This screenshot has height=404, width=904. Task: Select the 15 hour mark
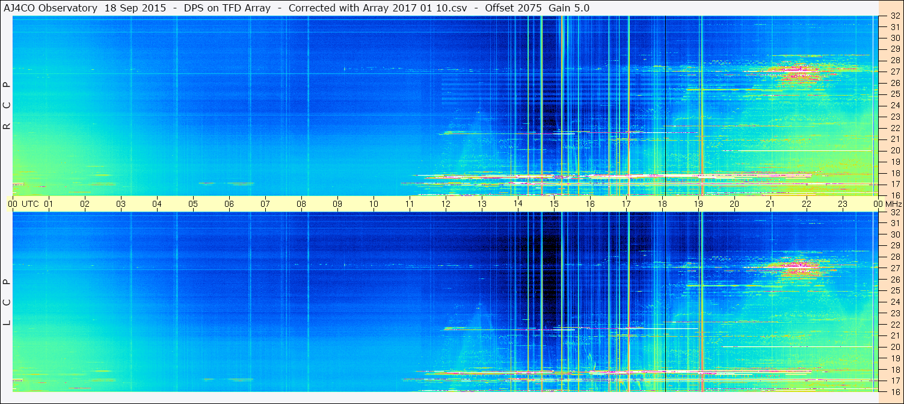click(x=554, y=204)
